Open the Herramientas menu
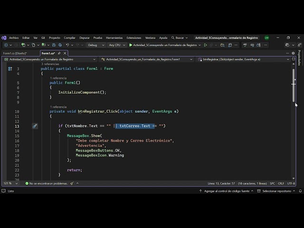Screen dimensions: 304x228 [x=114, y=38]
